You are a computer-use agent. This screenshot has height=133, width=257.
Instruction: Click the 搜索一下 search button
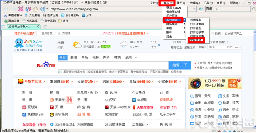tap(180, 65)
